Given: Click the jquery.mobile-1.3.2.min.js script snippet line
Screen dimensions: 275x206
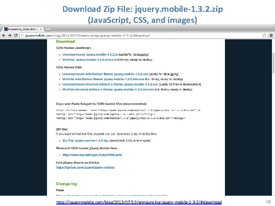Looking at the screenshot, I should point(121,118).
